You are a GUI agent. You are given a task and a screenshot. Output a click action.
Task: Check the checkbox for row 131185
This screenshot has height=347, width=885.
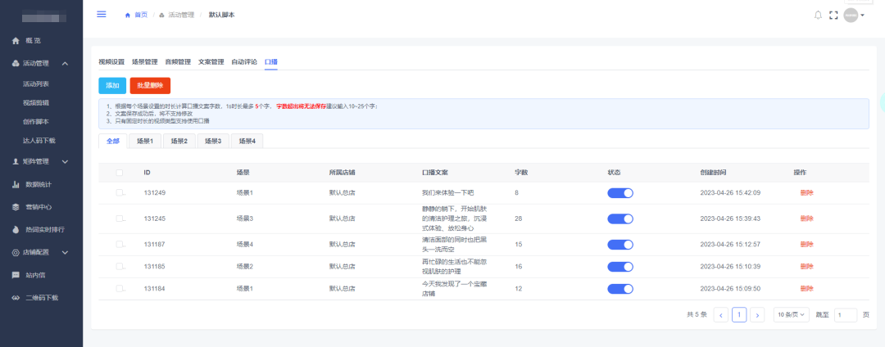click(119, 266)
